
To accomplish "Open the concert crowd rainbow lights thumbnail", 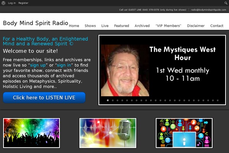I will (x=31, y=133).
